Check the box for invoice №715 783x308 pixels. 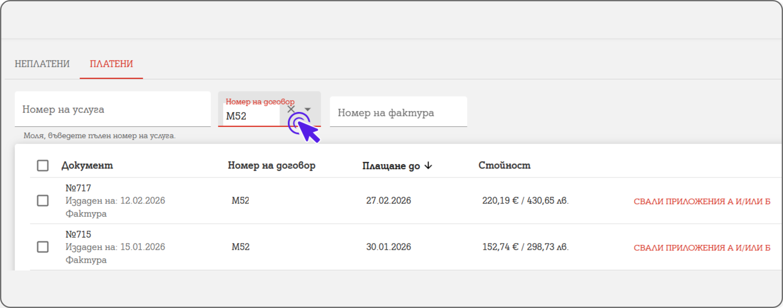coord(43,247)
